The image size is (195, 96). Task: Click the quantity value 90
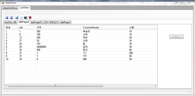point(131,59)
